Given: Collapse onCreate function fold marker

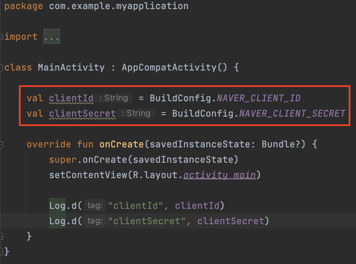Looking at the screenshot, I should (x=1, y=145).
